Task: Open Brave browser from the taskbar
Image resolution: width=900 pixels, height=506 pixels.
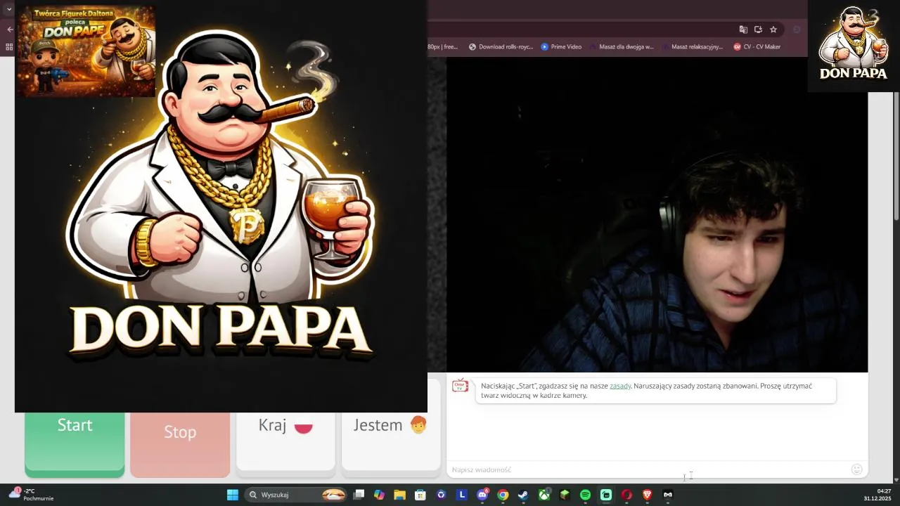Action: pos(647,495)
